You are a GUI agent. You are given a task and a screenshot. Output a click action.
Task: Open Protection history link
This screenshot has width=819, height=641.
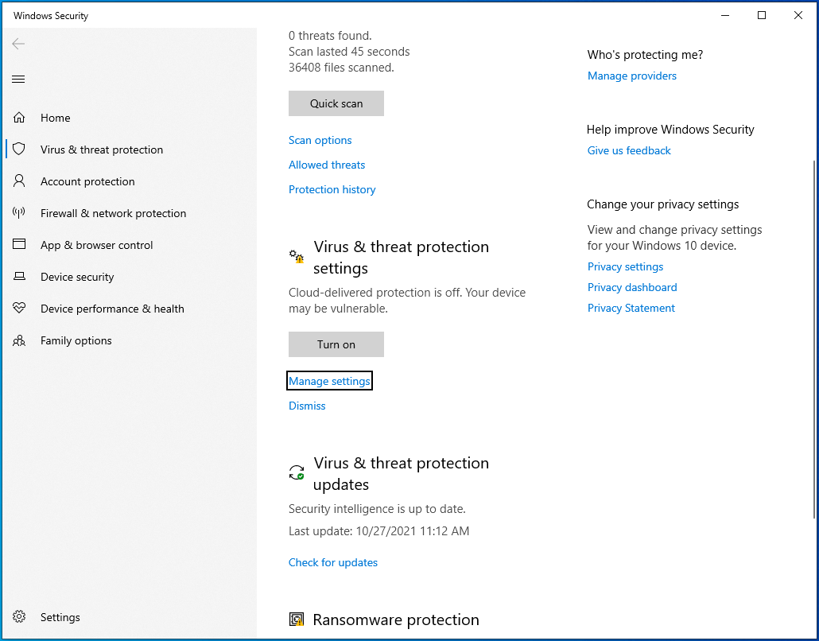[x=332, y=189]
